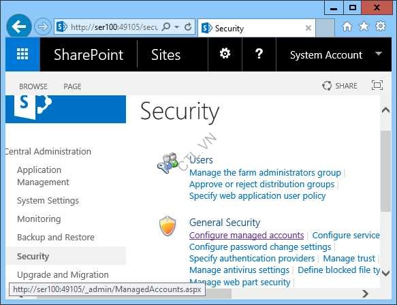The width and height of the screenshot is (397, 305).
Task: Open Favorites star icon
Action: (x=364, y=27)
